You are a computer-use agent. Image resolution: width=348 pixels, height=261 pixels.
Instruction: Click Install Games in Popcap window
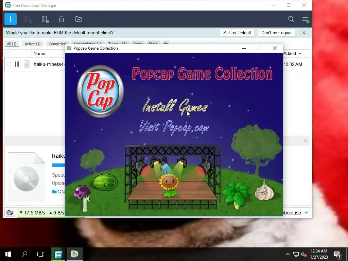coord(175,107)
